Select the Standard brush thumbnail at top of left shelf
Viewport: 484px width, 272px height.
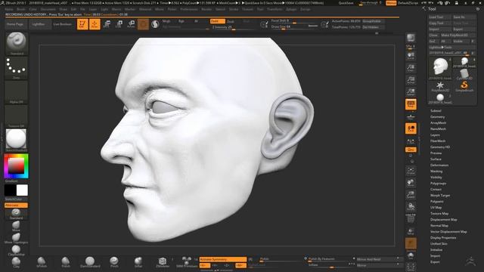pyautogui.click(x=17, y=43)
